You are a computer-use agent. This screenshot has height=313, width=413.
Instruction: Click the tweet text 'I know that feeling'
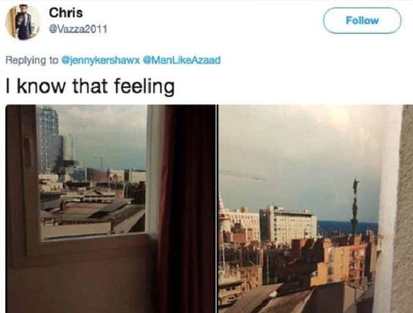[x=90, y=86]
